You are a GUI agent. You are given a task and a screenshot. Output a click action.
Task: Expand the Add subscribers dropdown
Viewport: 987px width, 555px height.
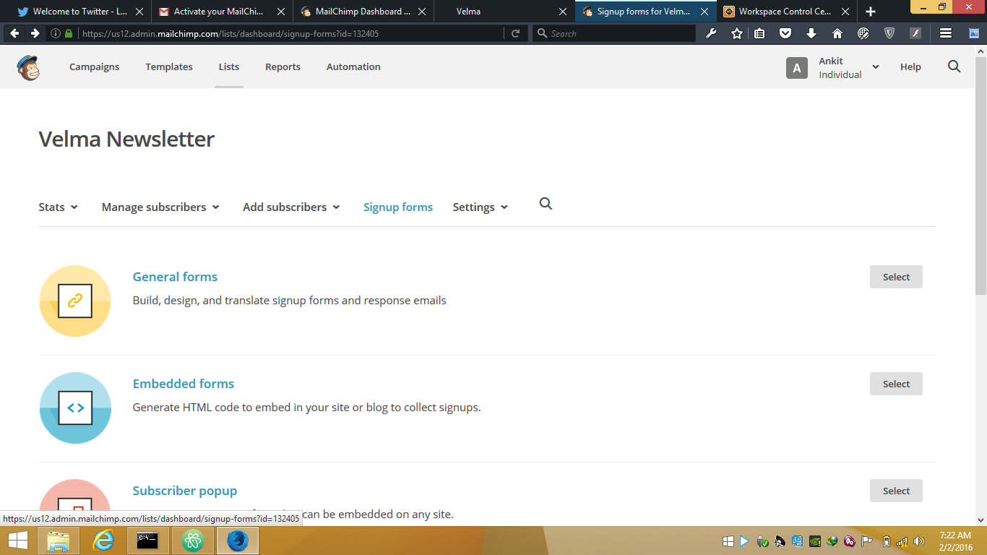[291, 207]
